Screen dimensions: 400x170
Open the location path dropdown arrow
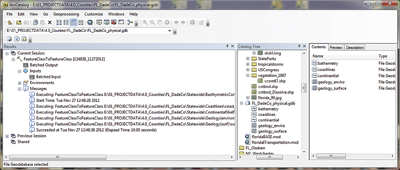[x=170, y=31]
